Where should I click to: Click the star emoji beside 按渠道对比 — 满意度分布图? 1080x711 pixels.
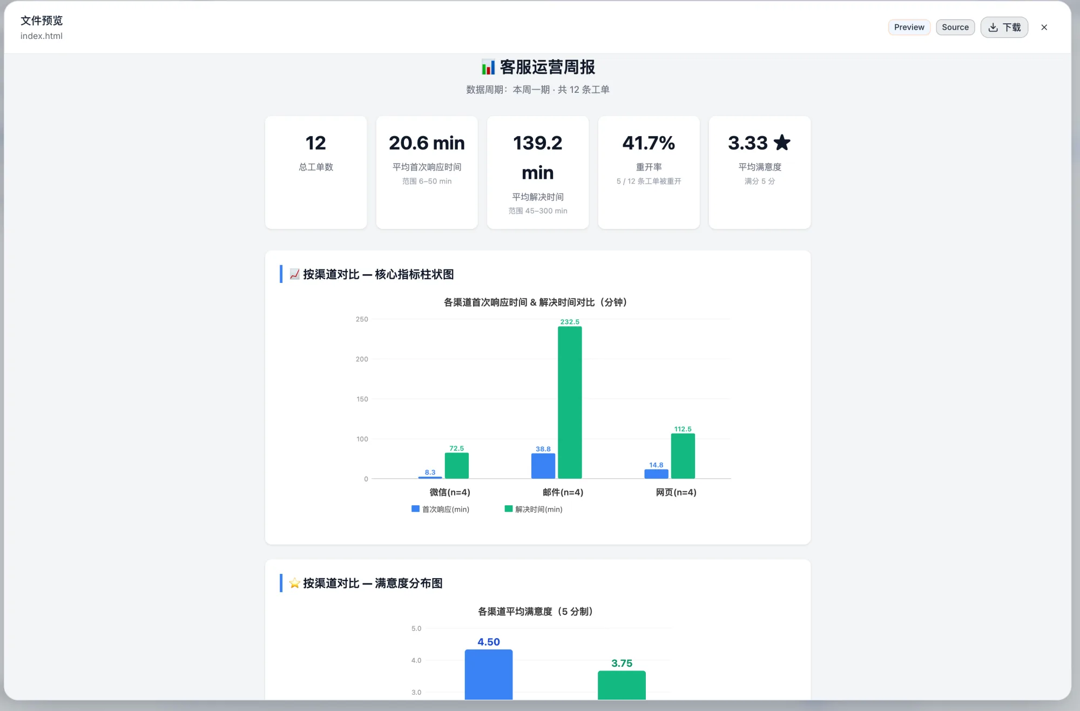[x=294, y=583]
